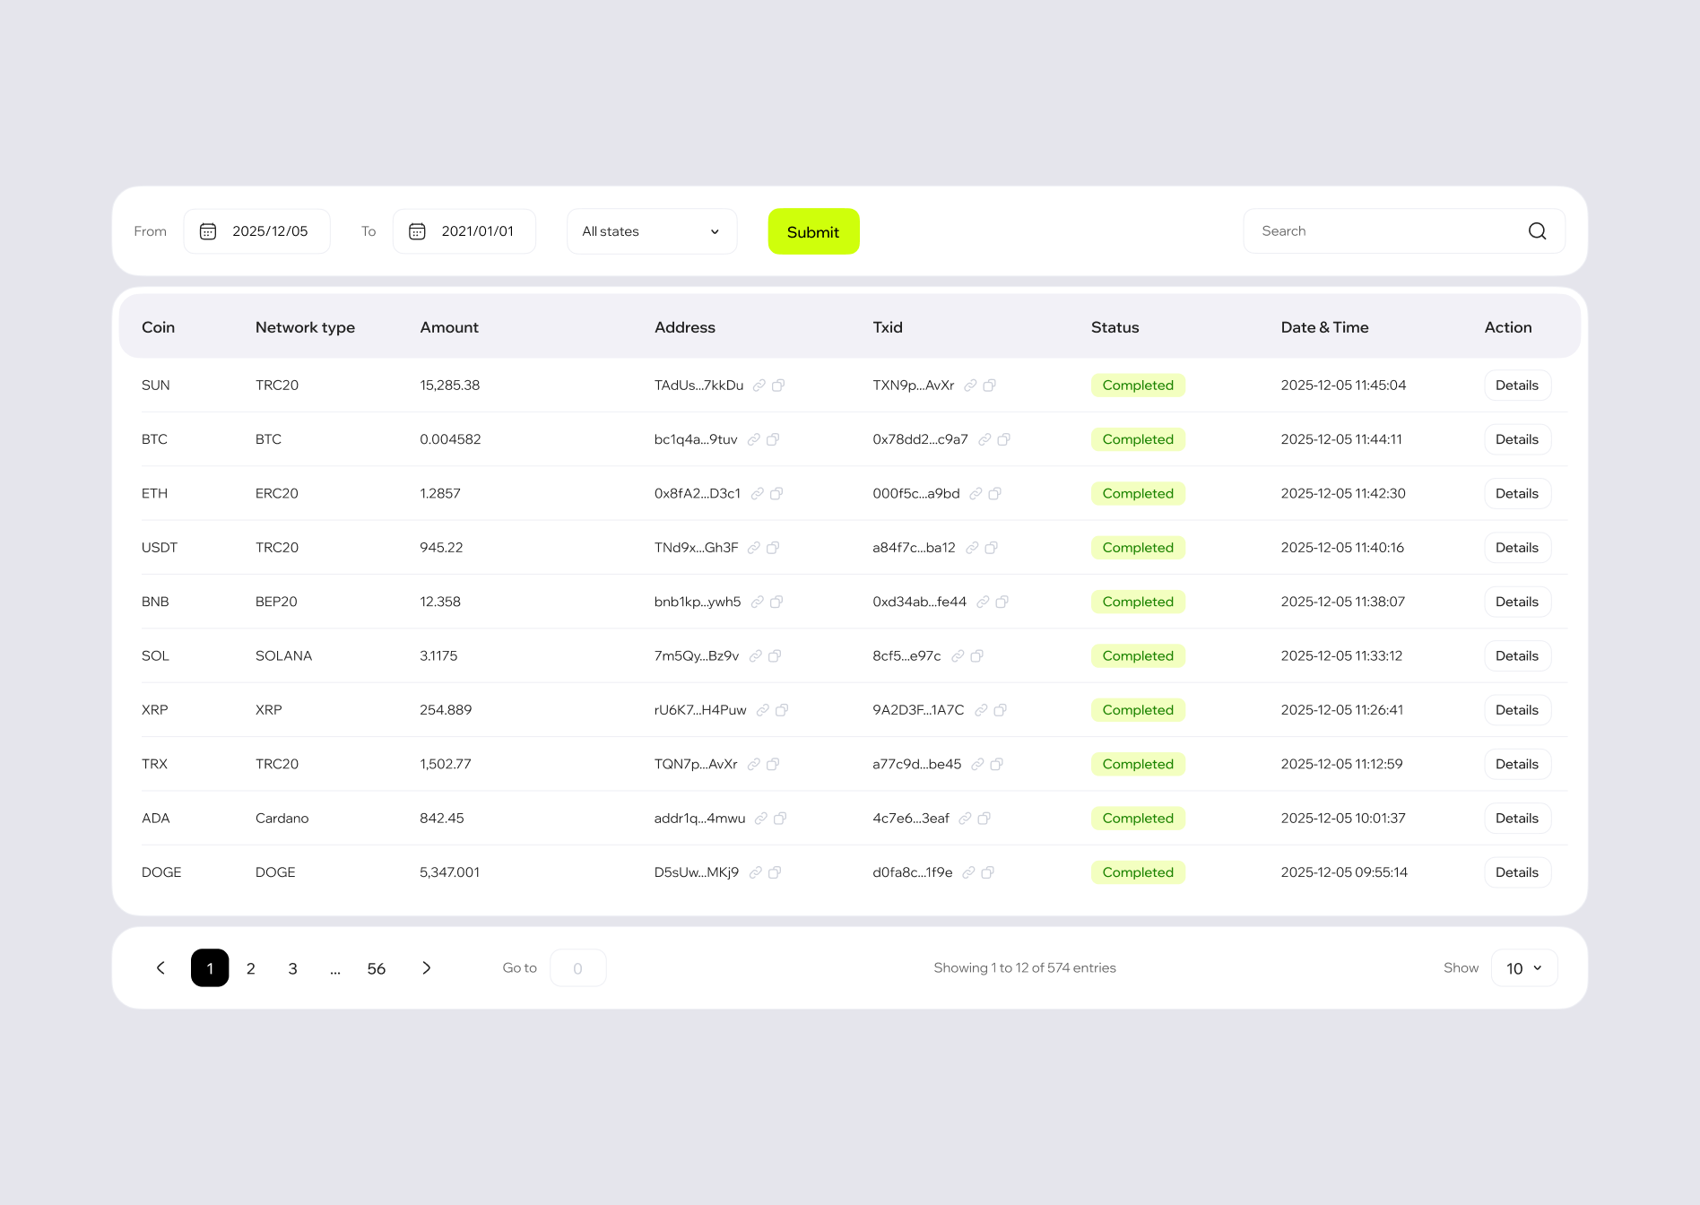Go to the previous page arrow
Screen dimensions: 1700x1205
(160, 968)
